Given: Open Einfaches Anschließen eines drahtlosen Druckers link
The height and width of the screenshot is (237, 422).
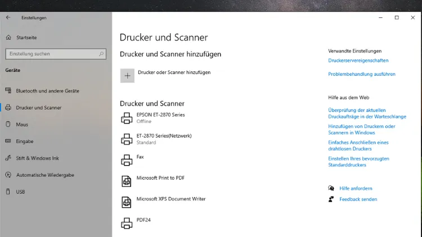Looking at the screenshot, I should pyautogui.click(x=358, y=145).
